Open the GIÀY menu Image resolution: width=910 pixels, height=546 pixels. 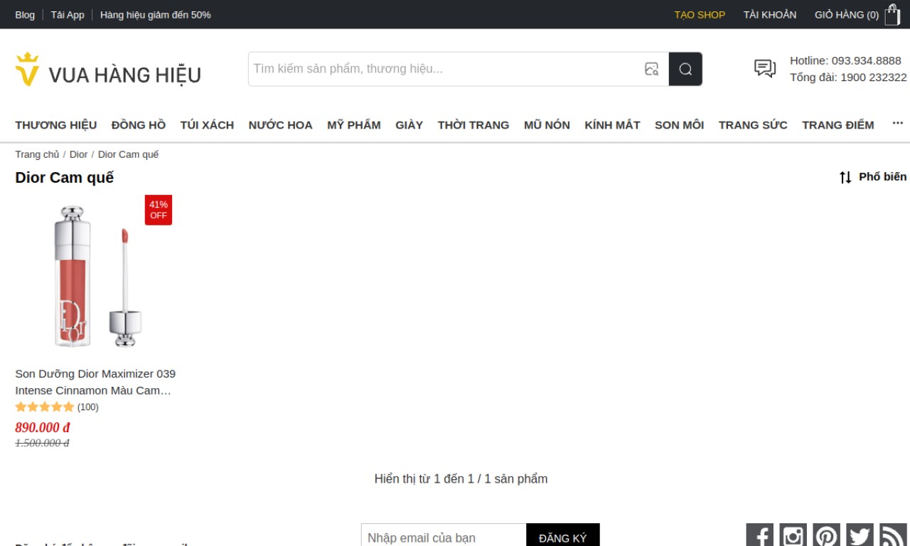[409, 125]
